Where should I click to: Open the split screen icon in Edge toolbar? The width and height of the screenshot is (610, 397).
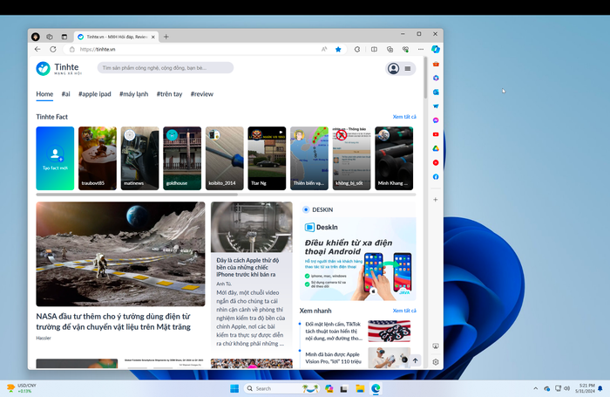(x=374, y=49)
